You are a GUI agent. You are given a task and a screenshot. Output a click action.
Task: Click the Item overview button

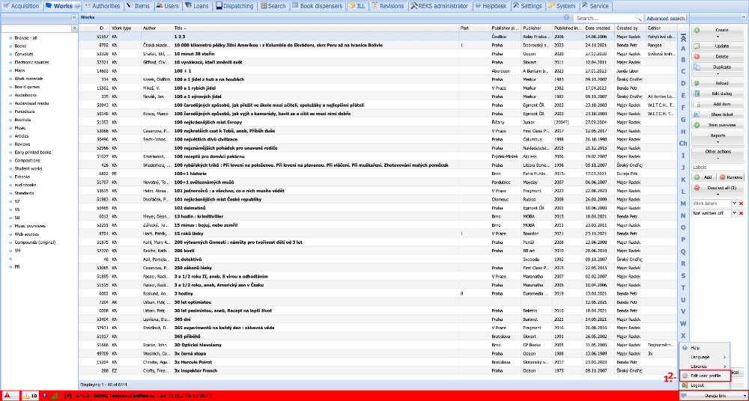pyautogui.click(x=718, y=125)
